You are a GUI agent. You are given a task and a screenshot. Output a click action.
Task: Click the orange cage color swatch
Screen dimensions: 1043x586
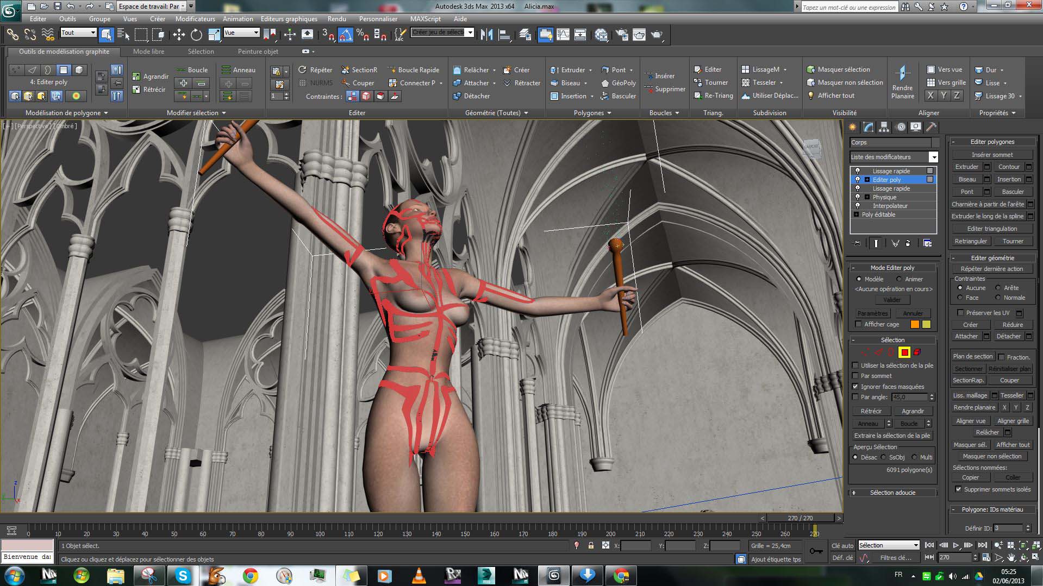point(915,324)
